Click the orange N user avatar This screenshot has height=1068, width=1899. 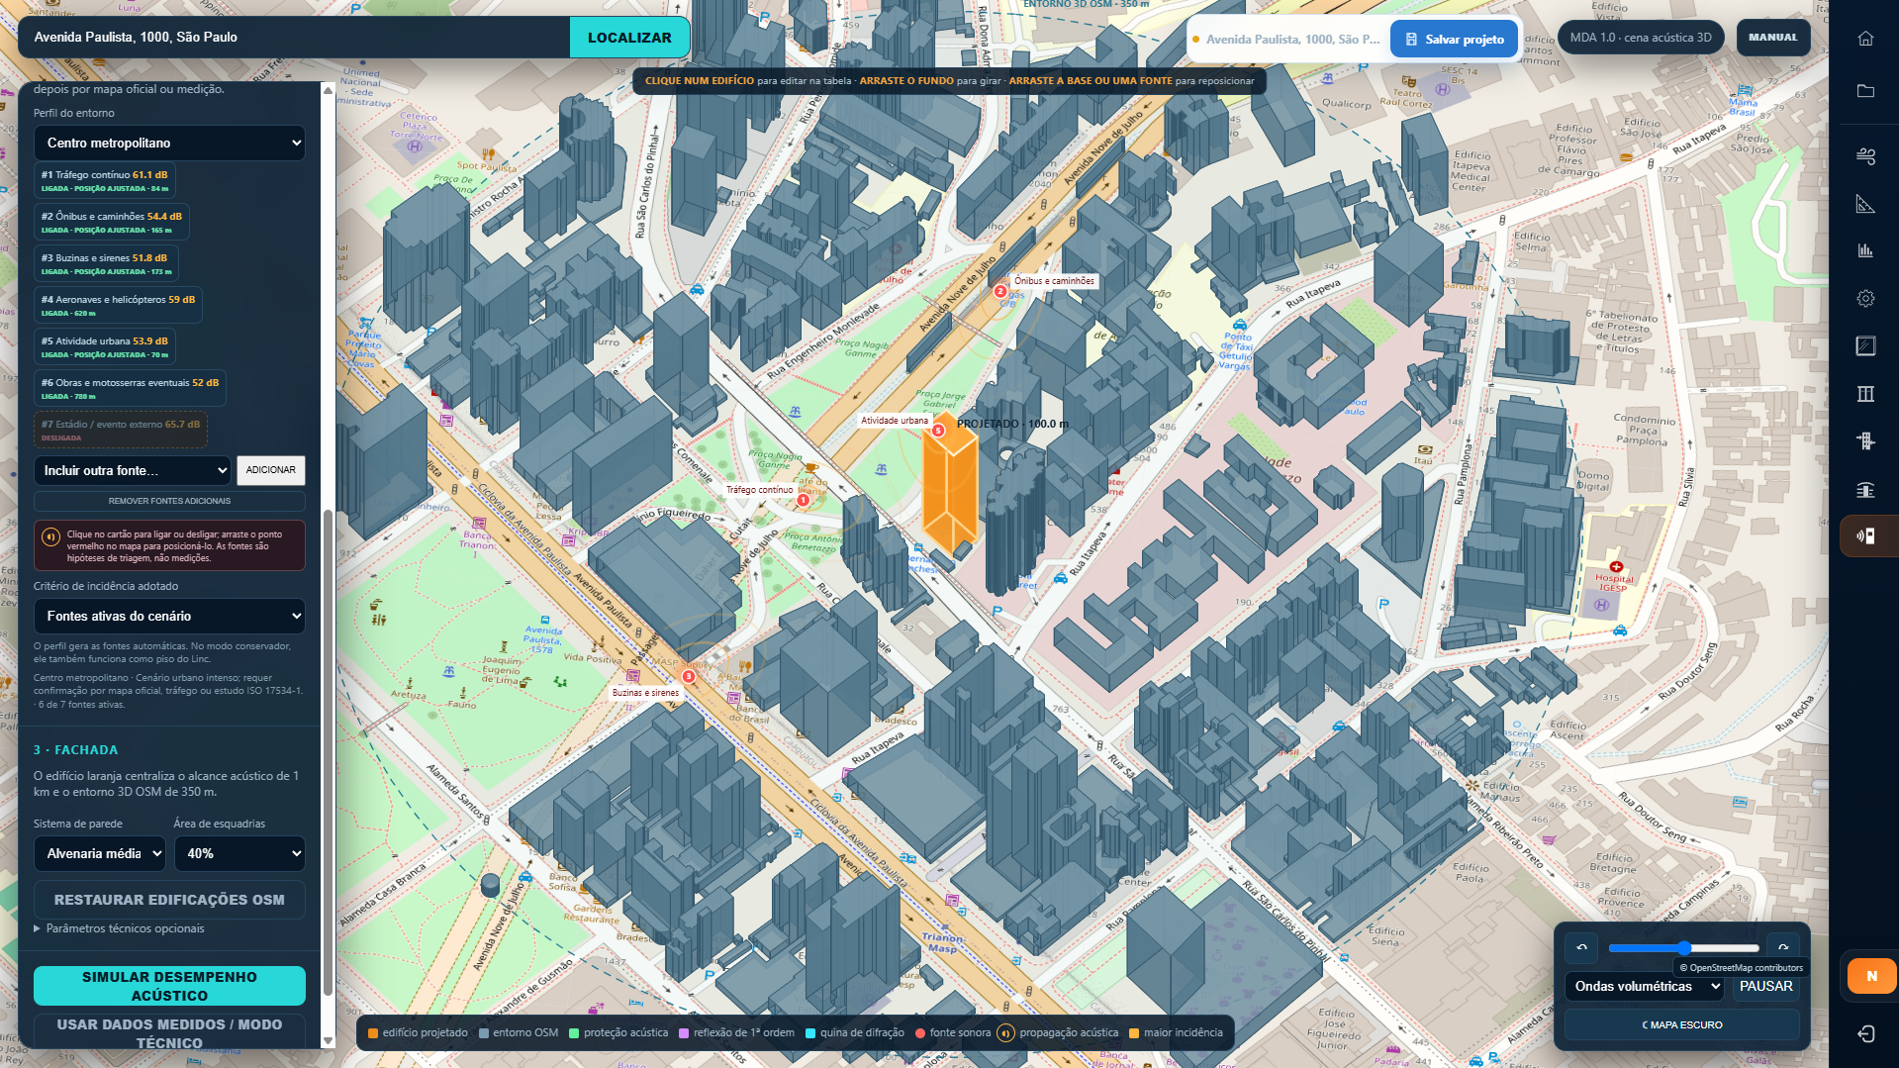click(1871, 976)
